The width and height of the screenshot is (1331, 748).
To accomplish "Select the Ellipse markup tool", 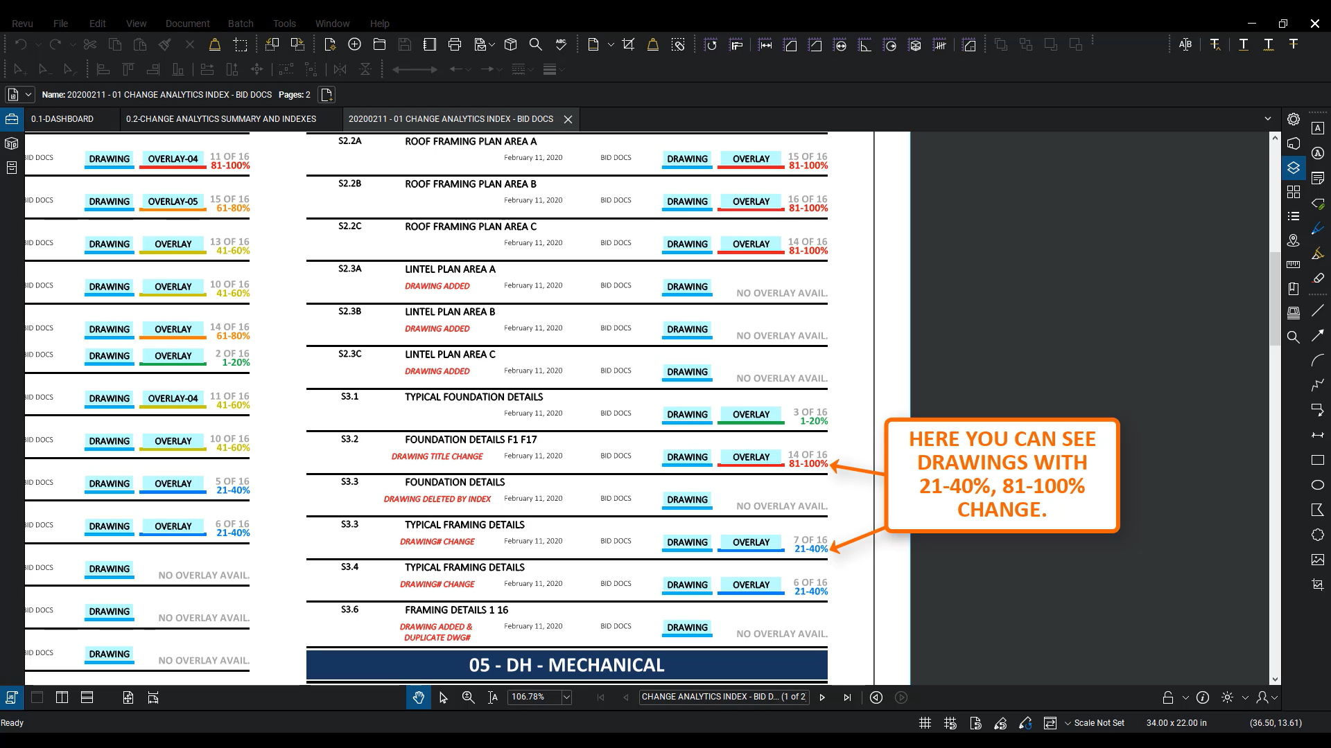I will click(x=1318, y=485).
